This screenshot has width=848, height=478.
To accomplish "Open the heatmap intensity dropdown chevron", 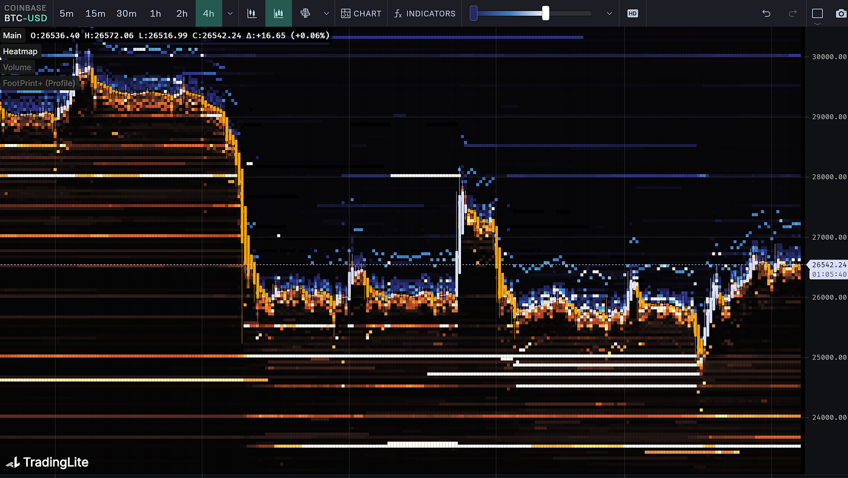I will tap(608, 13).
